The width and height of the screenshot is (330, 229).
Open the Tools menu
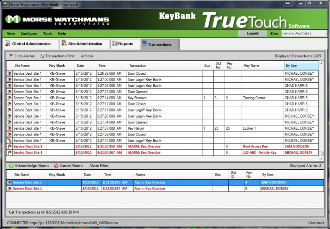(47, 34)
